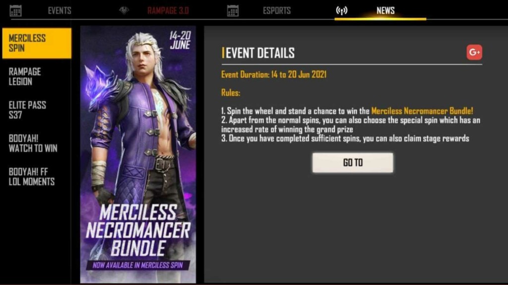This screenshot has width=508, height=285.
Task: Click the Merciless Necromancer Bundle highlighted link
Action: point(422,111)
